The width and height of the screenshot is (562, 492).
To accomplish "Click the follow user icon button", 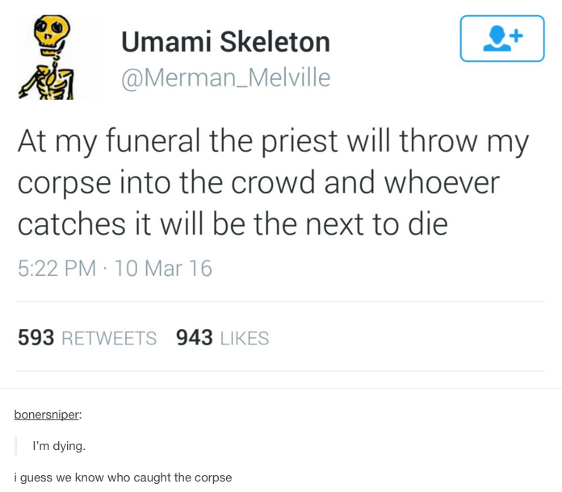I will (x=502, y=39).
